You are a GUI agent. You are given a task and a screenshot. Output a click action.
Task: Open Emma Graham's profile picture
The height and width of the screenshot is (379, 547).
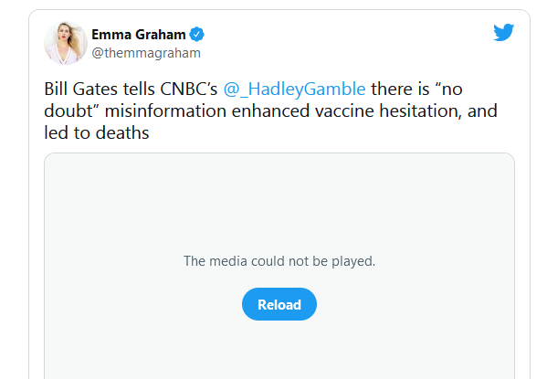point(66,43)
